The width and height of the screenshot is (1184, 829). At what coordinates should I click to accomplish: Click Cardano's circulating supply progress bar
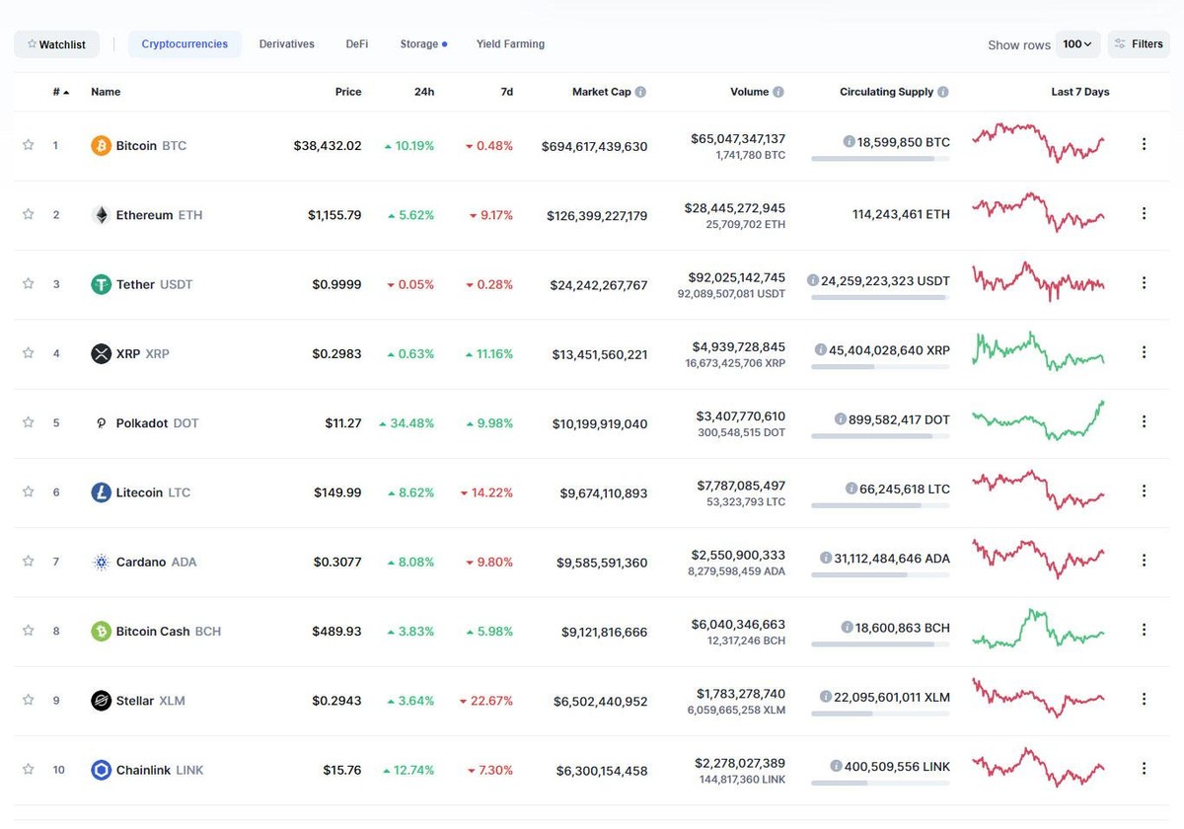point(881,574)
